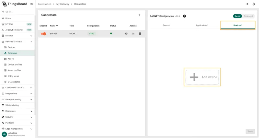The height and width of the screenshot is (138, 259).
Task: Switch to Basic configuration mode
Action: (x=237, y=16)
